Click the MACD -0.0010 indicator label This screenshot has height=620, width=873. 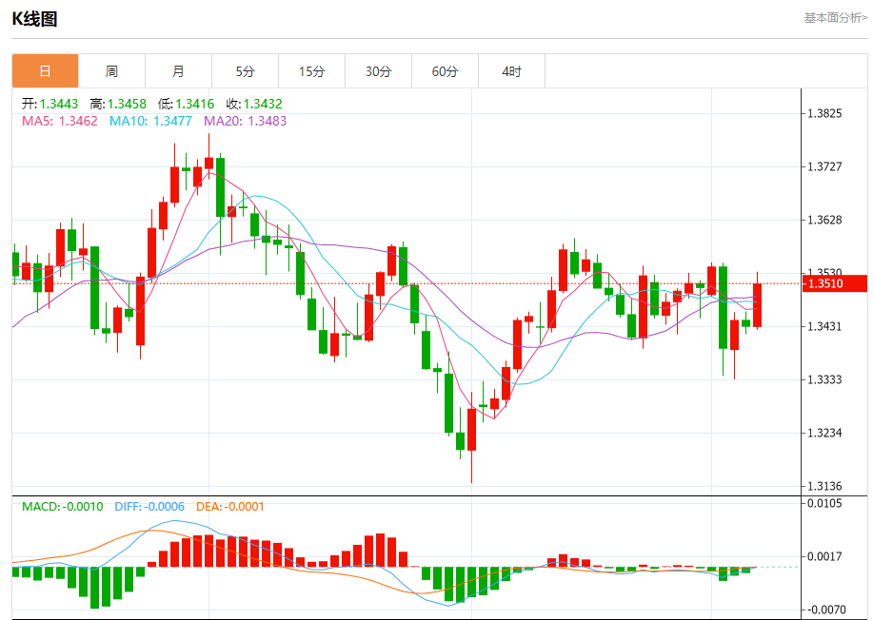coord(62,507)
